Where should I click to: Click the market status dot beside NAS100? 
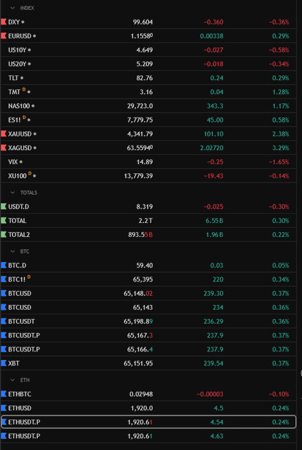click(x=33, y=106)
